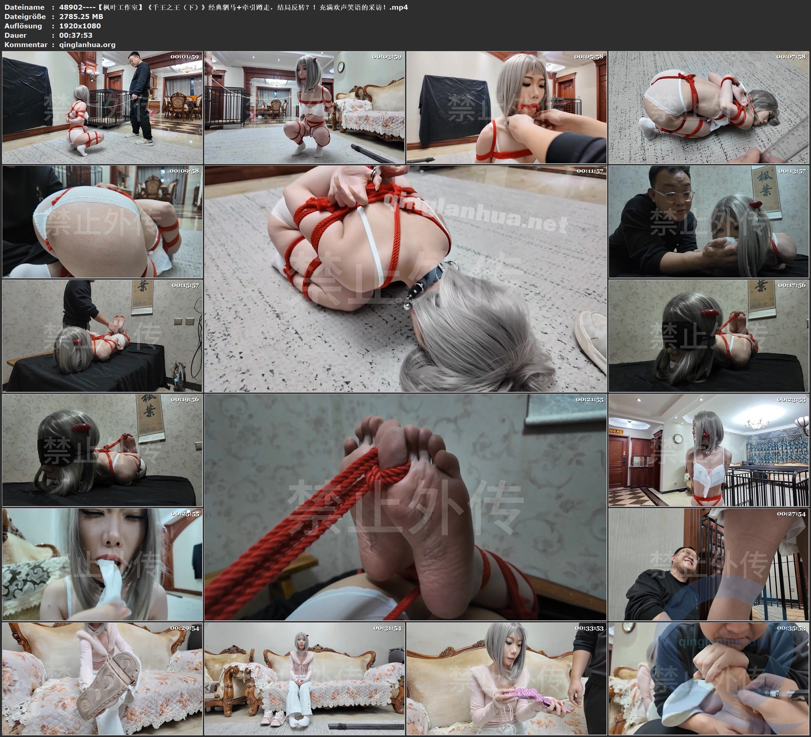
Task: Select the thumbnail timestamped 00:33:53
Action: tap(507, 678)
